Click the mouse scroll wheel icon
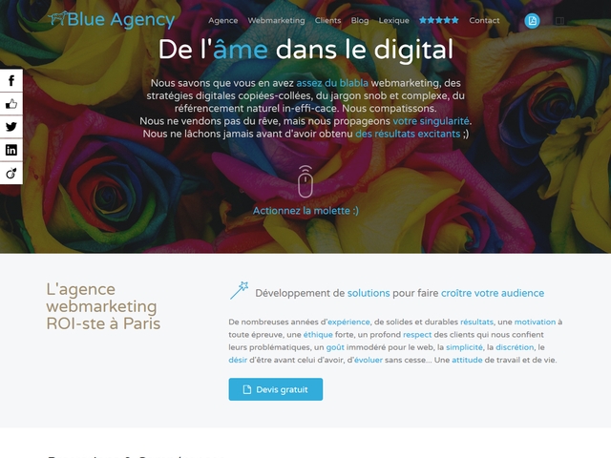The width and height of the screenshot is (611, 458). pyautogui.click(x=305, y=181)
